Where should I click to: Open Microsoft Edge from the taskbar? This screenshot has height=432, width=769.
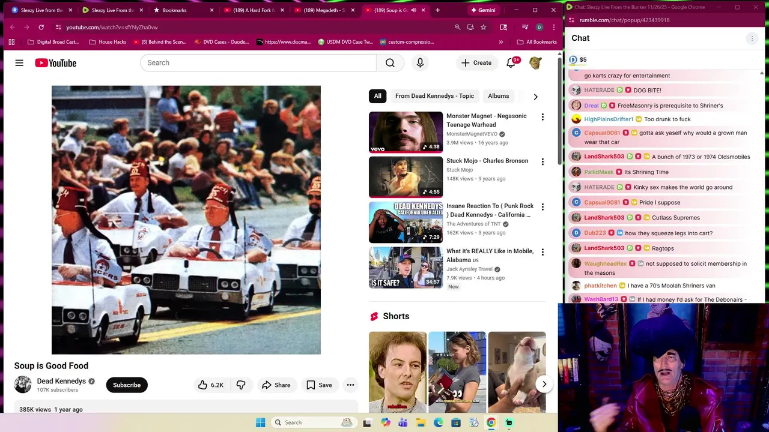point(439,422)
